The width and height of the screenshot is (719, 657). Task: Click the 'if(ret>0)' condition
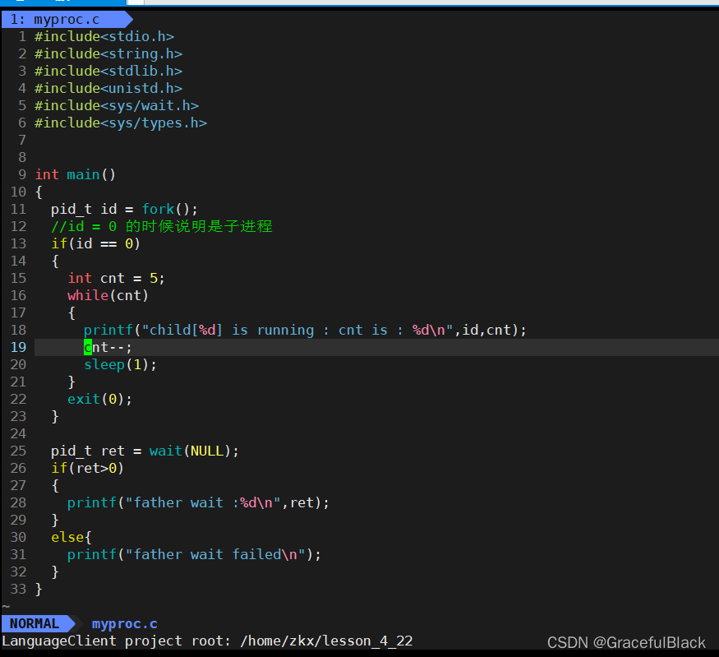pos(87,469)
